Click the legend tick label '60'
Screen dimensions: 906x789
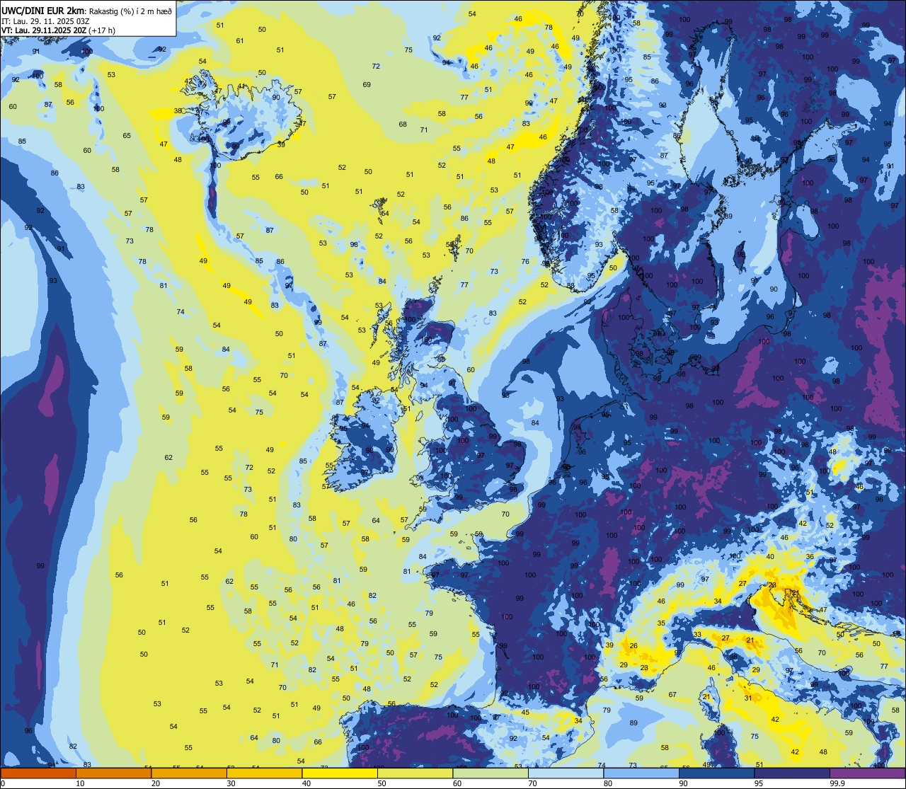(x=457, y=783)
